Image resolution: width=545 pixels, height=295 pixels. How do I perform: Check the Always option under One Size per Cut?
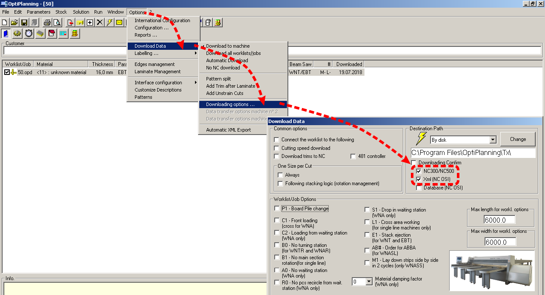point(280,175)
